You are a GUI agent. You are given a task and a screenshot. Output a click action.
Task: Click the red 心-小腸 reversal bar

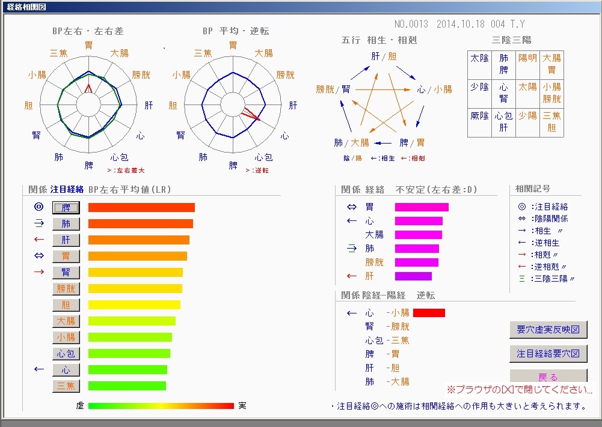click(x=429, y=313)
